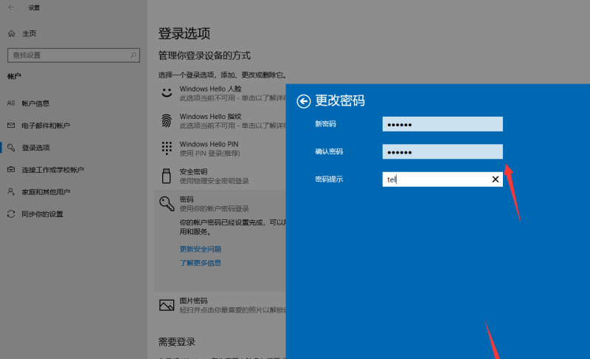590x359 pixels.
Task: Click the 帐户 sidebar category heading
Action: point(14,76)
